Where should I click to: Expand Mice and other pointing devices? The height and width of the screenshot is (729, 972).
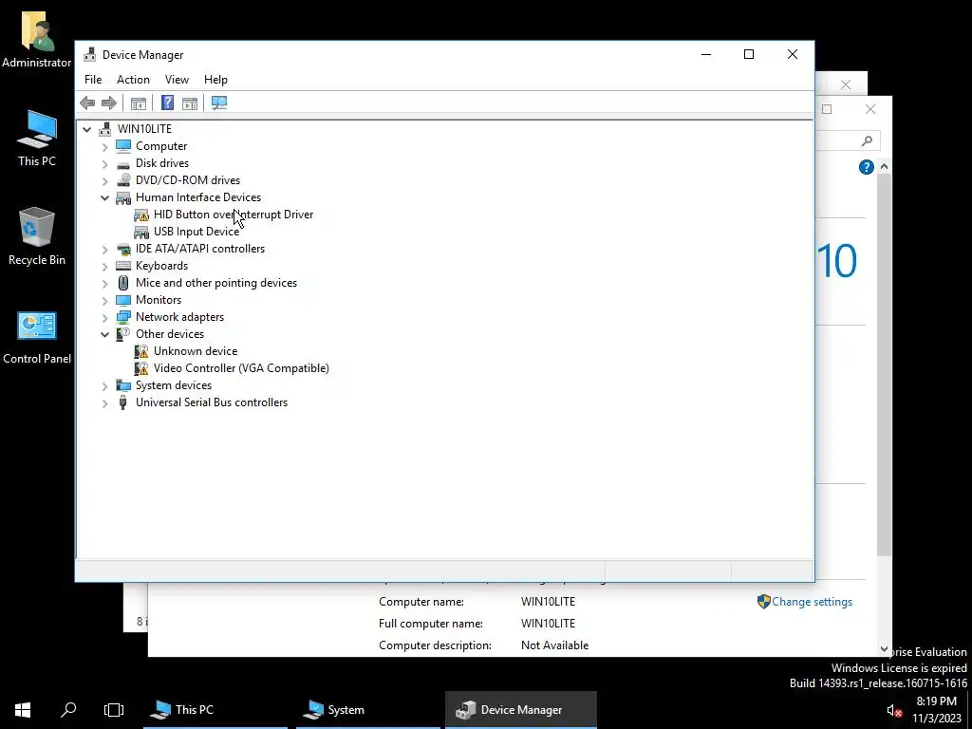coord(104,283)
